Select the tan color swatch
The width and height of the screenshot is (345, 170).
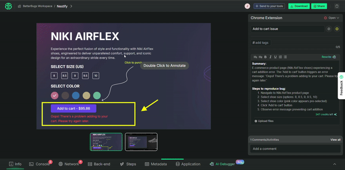pyautogui.click(x=86, y=95)
